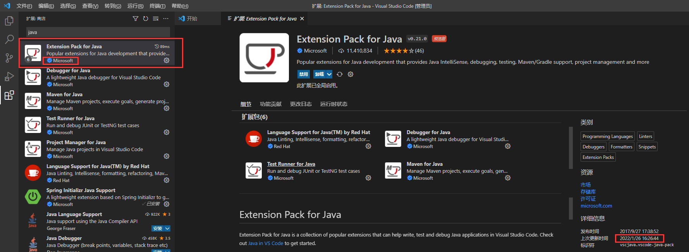Click the Programming Languages category tag
689x252 pixels.
pyautogui.click(x=608, y=136)
